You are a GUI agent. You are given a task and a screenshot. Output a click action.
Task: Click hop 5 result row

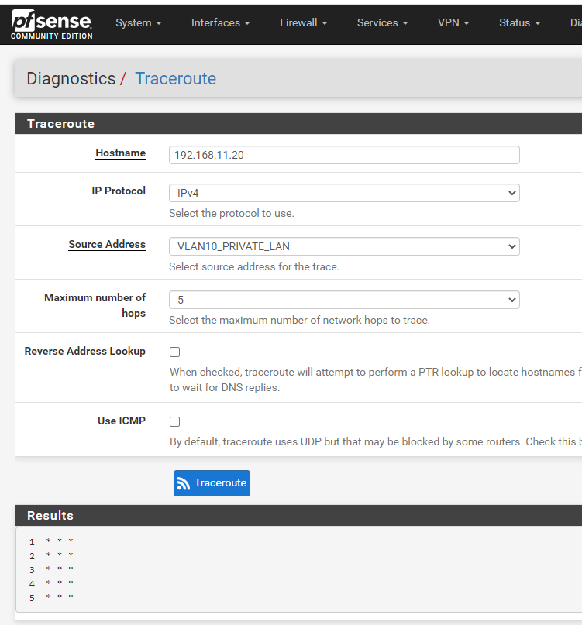pos(51,597)
